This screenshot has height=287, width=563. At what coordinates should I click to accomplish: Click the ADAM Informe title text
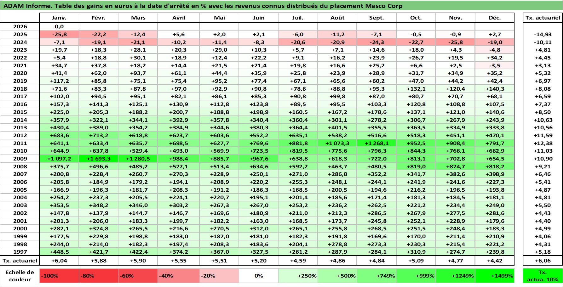[203, 6]
